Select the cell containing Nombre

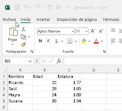point(20,76)
